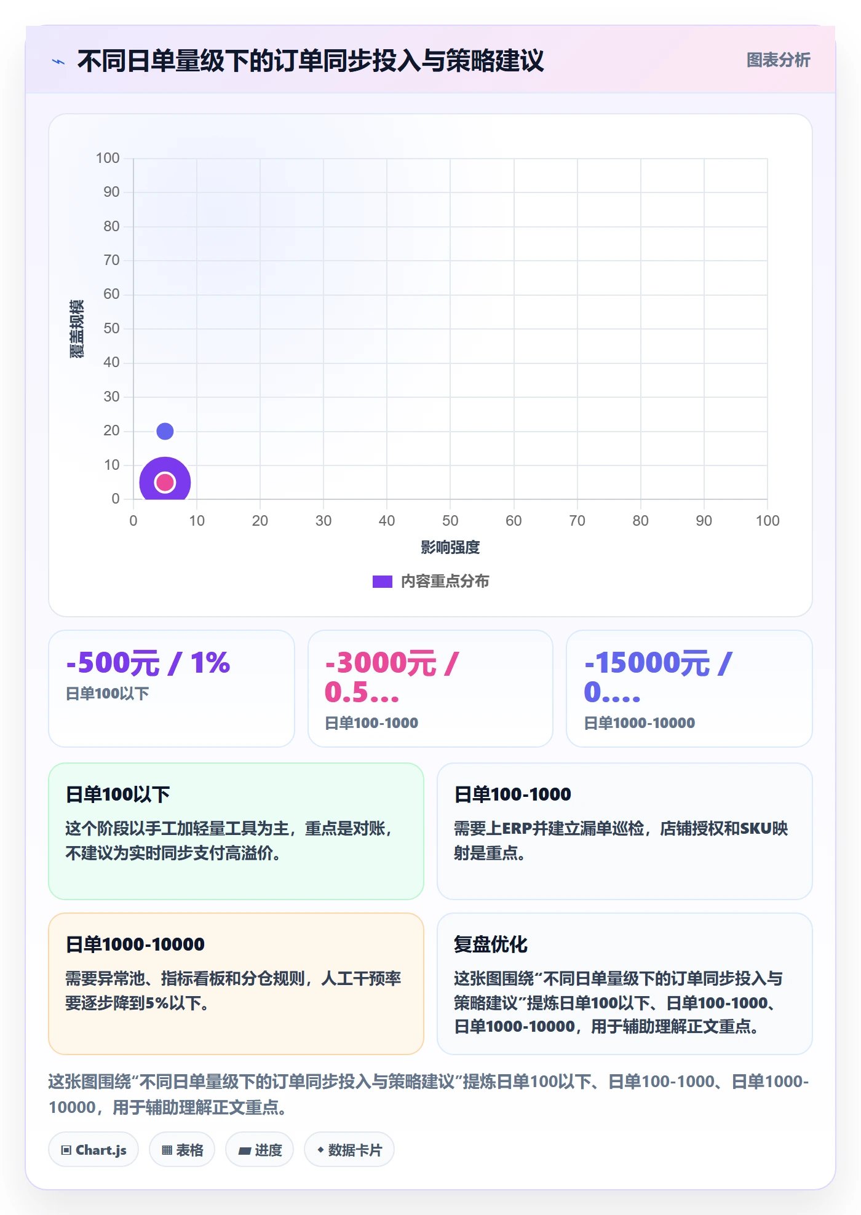
Task: Click the main title 不同日单量级下的订单同步投入与策略建议
Action: click(x=311, y=61)
